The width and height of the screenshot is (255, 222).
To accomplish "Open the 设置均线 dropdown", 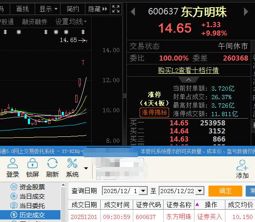I will pyautogui.click(x=71, y=22).
